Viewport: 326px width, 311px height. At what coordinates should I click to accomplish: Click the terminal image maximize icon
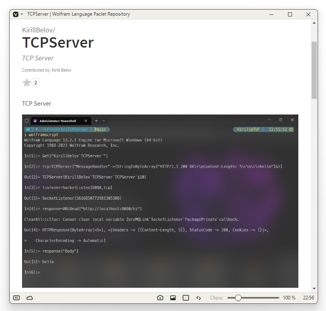281,120
